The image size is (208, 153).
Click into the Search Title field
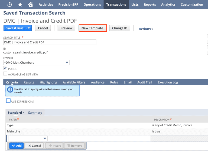(x=50, y=42)
